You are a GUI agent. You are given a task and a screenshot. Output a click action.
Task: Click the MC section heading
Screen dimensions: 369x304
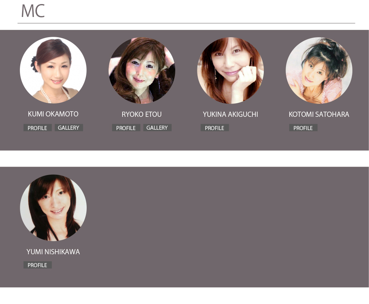coord(33,11)
